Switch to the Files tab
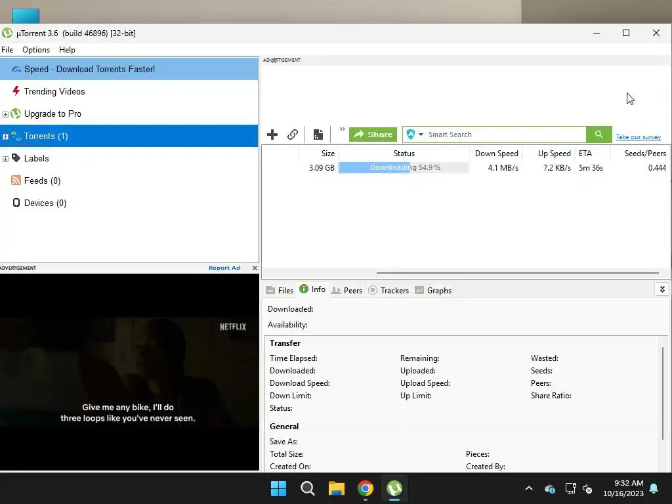Screen dimensions: 672x504 pos(280,290)
